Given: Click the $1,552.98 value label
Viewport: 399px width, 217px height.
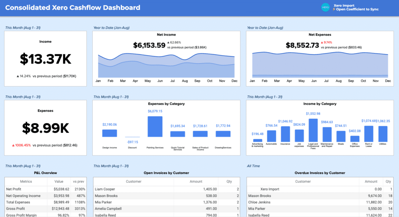Looking at the screenshot, I should pyautogui.click(x=313, y=114).
